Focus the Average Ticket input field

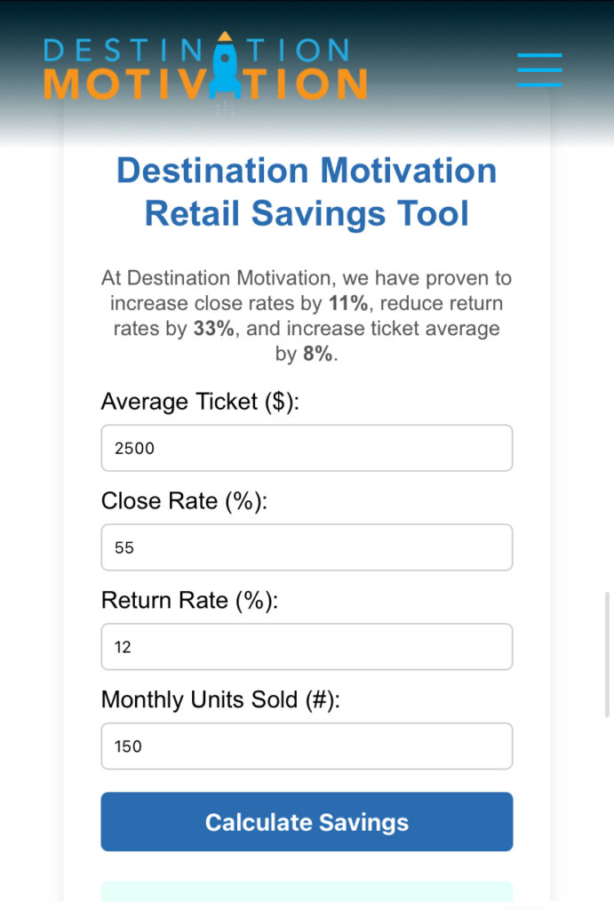[x=307, y=448]
